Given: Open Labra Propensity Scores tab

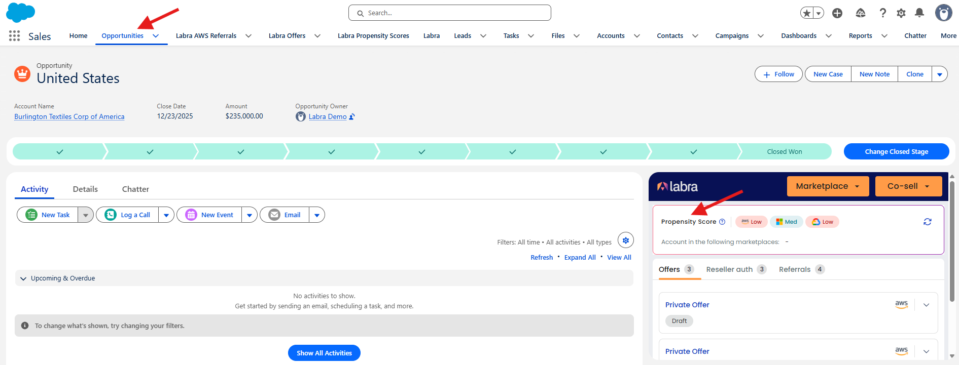Looking at the screenshot, I should tap(374, 36).
